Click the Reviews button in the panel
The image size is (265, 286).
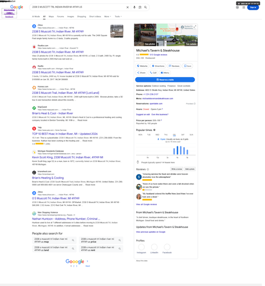pos(174,66)
